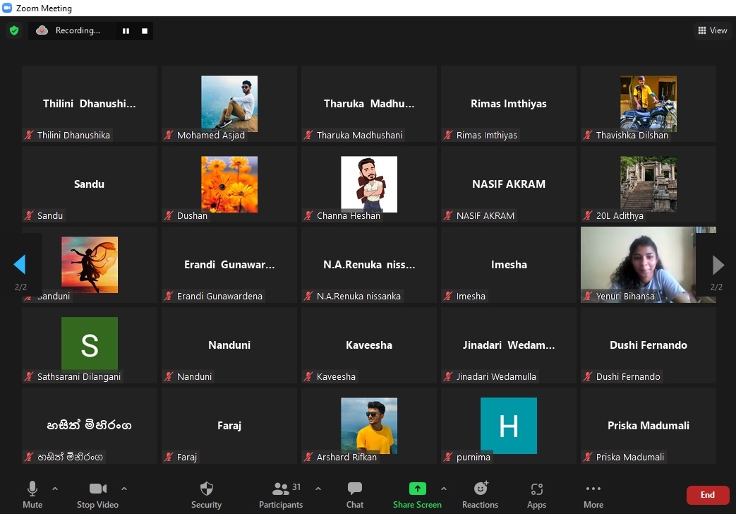Click the muted mic icon beside Priska Madumali
The image size is (736, 514).
click(x=588, y=457)
